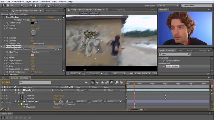Check the Shadow Only checkbox
Viewport: 214px width, 120px height.
coord(32,44)
